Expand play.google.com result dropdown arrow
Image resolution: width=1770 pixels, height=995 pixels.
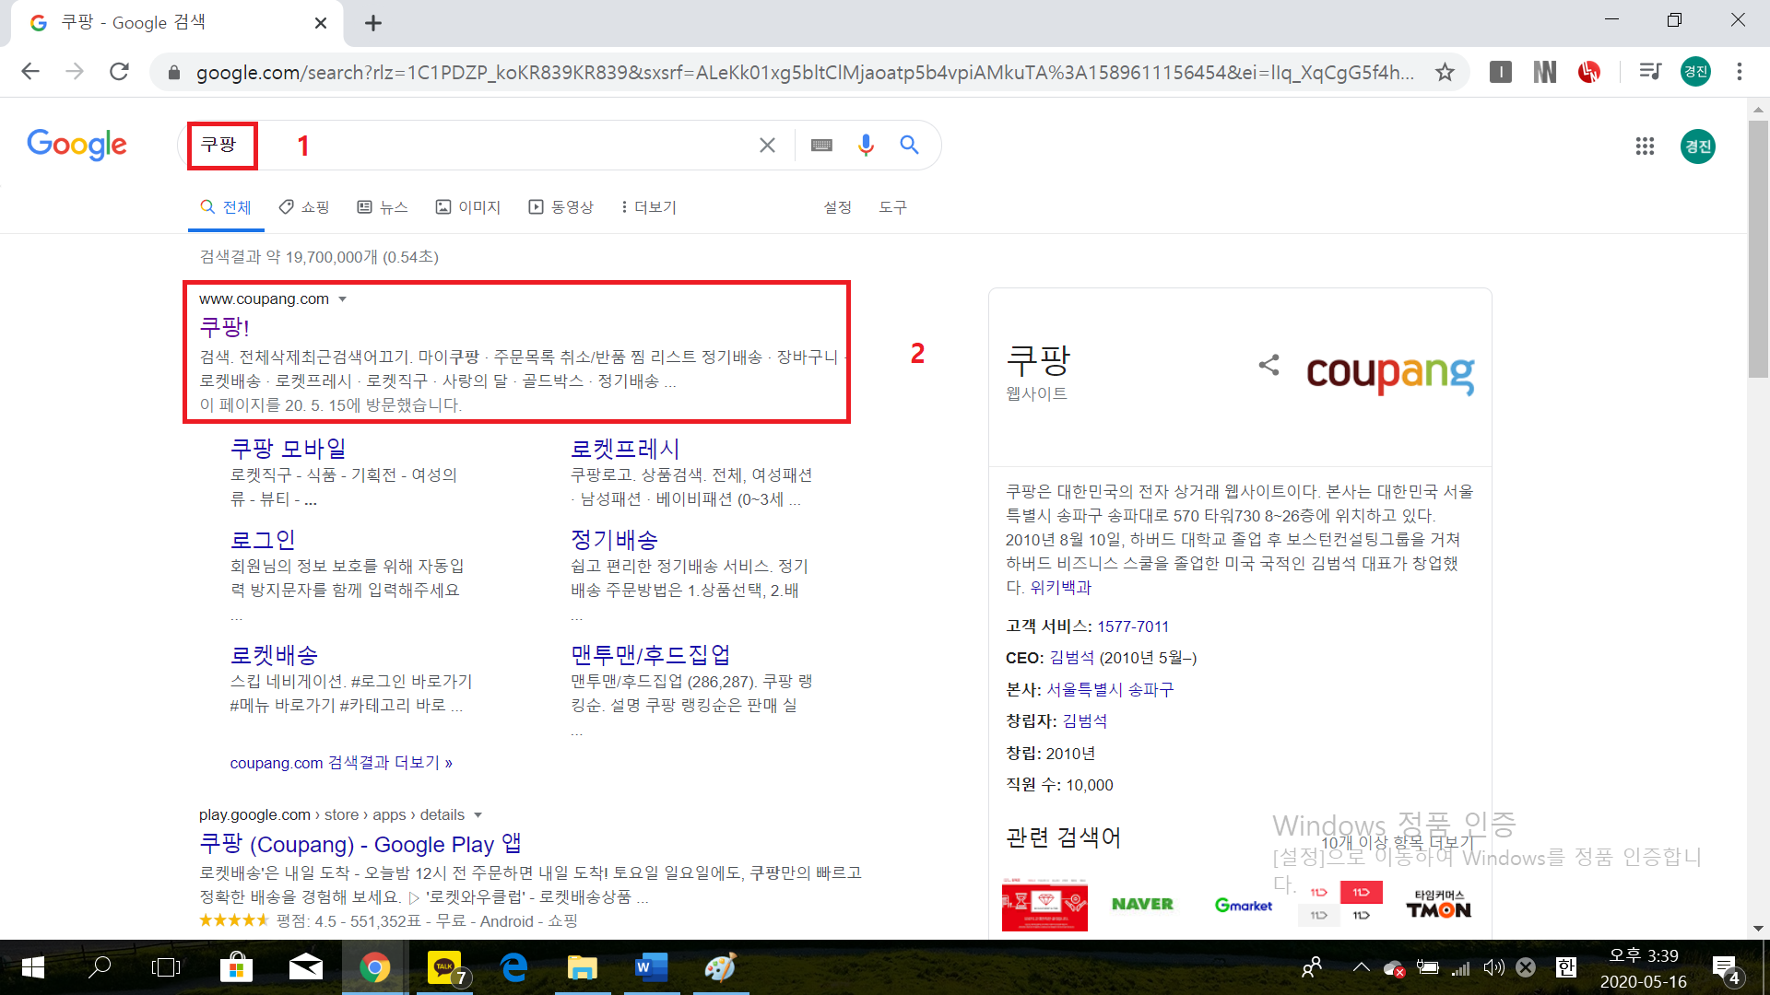478,815
